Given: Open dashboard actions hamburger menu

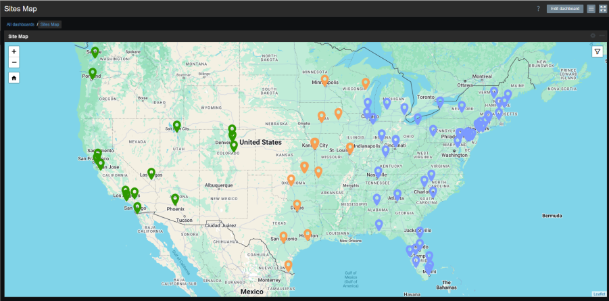Looking at the screenshot, I should coord(591,9).
